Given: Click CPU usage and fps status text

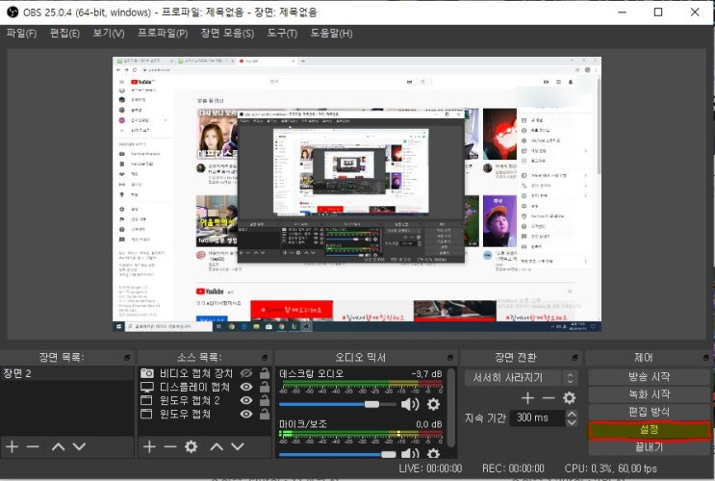Looking at the screenshot, I should [610, 468].
